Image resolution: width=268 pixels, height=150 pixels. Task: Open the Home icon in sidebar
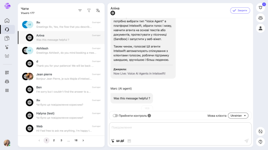coord(7,20)
